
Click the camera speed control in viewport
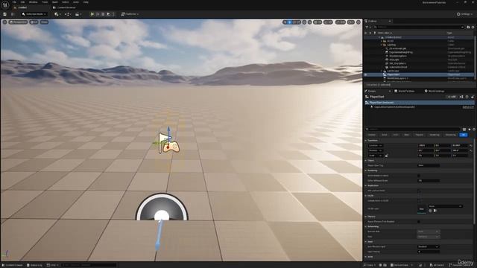[351, 22]
